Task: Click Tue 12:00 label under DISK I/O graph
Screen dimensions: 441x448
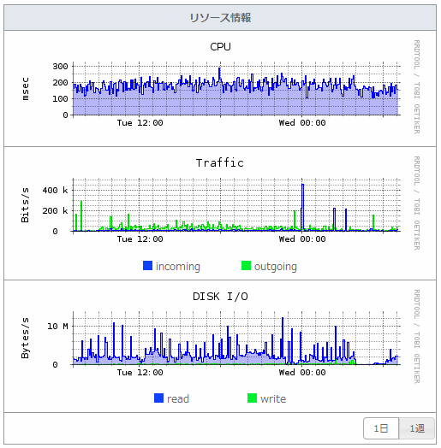Action: [x=140, y=372]
